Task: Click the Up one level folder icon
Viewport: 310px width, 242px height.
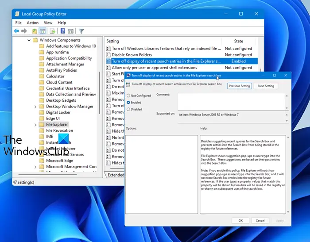Action: pos(35,31)
